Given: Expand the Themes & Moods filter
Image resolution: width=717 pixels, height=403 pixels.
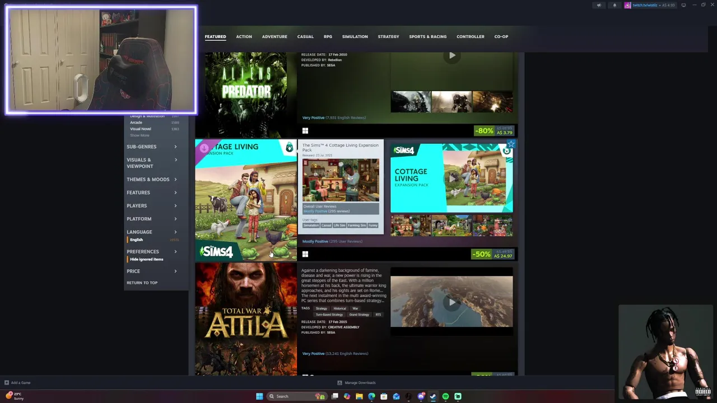Looking at the screenshot, I should coord(152,180).
